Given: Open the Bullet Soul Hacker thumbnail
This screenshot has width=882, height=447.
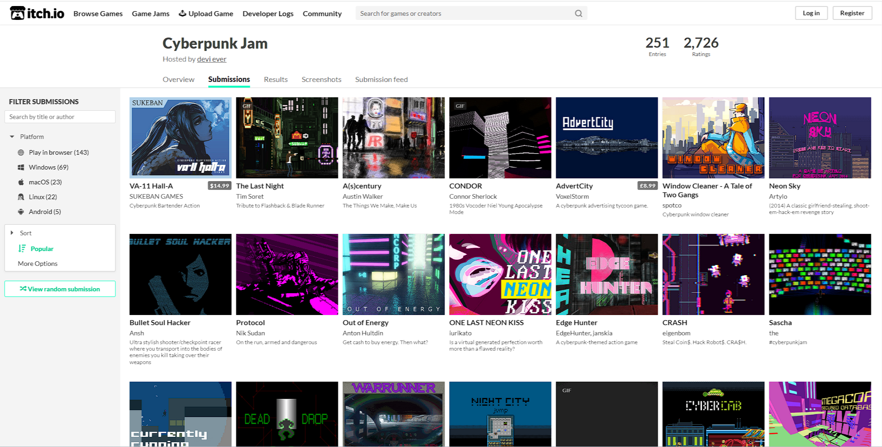Looking at the screenshot, I should 180,274.
